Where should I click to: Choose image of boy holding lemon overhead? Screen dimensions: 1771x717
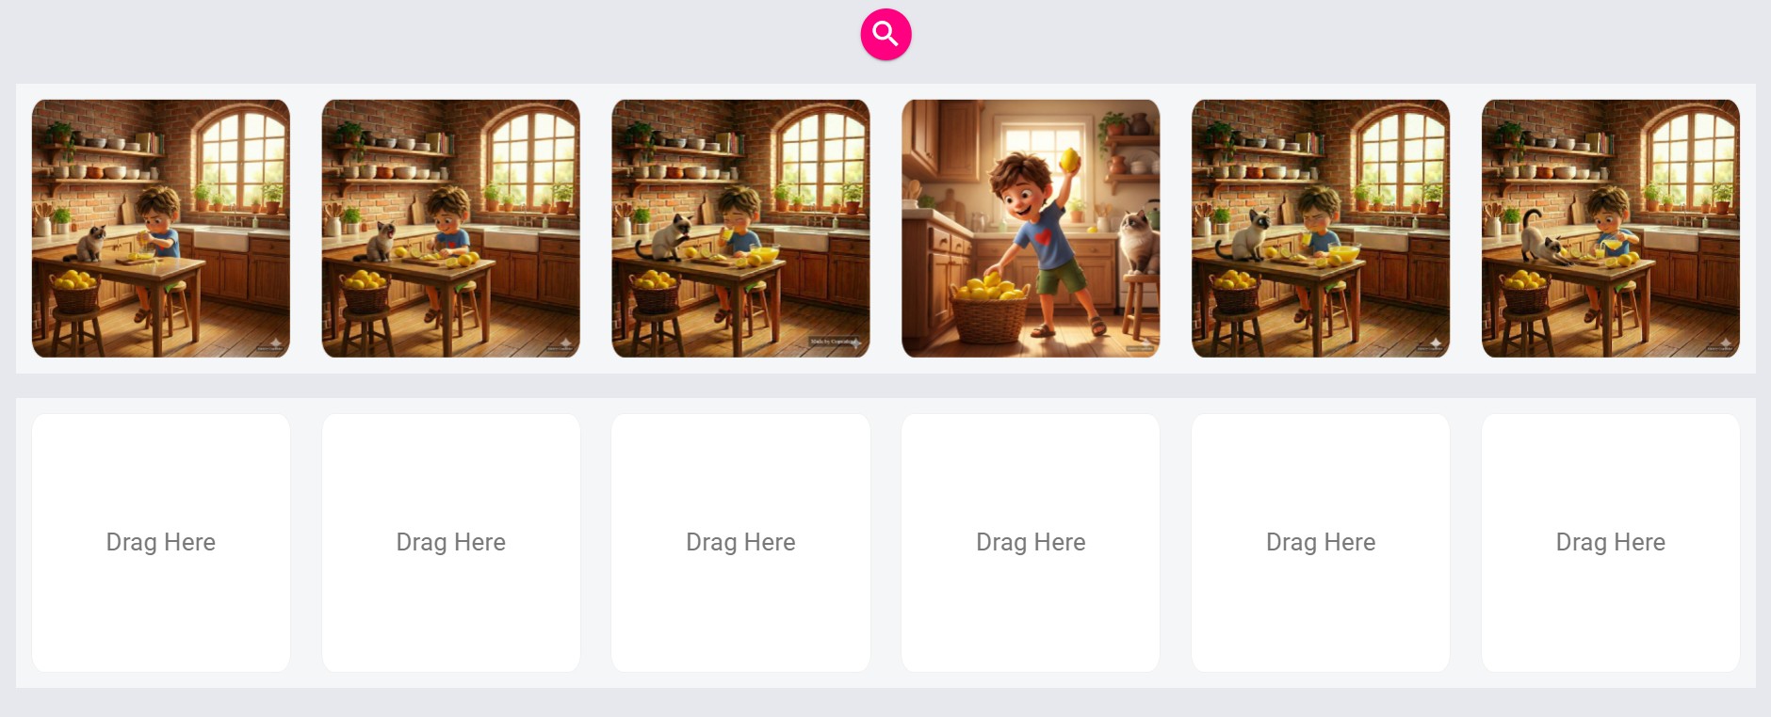tap(1031, 229)
